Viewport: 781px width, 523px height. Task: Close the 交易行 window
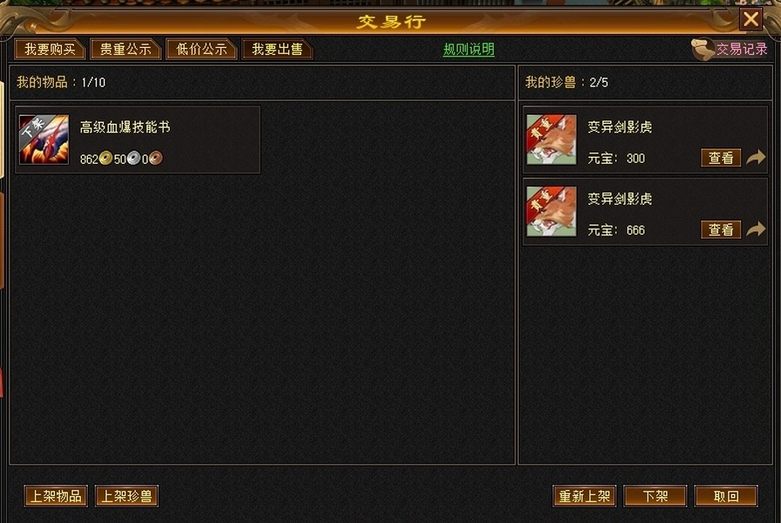[751, 19]
